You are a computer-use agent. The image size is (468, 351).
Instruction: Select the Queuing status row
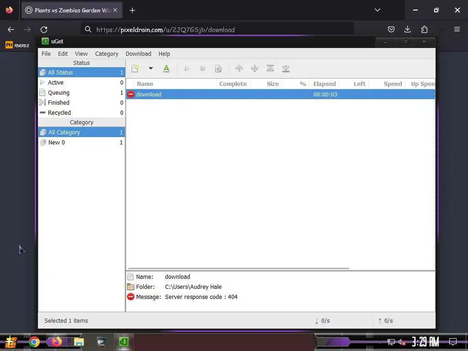click(81, 92)
